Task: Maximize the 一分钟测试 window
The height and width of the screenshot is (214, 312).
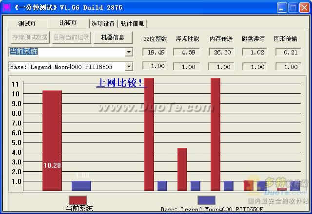Action: (294, 7)
